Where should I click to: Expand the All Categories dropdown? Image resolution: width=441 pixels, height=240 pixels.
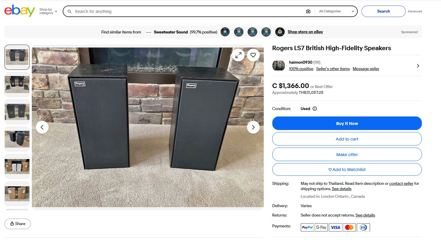[x=336, y=11]
